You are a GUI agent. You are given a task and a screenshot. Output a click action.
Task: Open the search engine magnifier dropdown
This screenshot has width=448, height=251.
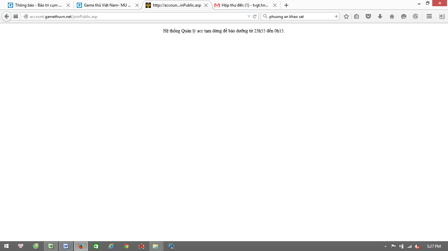pyautogui.click(x=265, y=16)
